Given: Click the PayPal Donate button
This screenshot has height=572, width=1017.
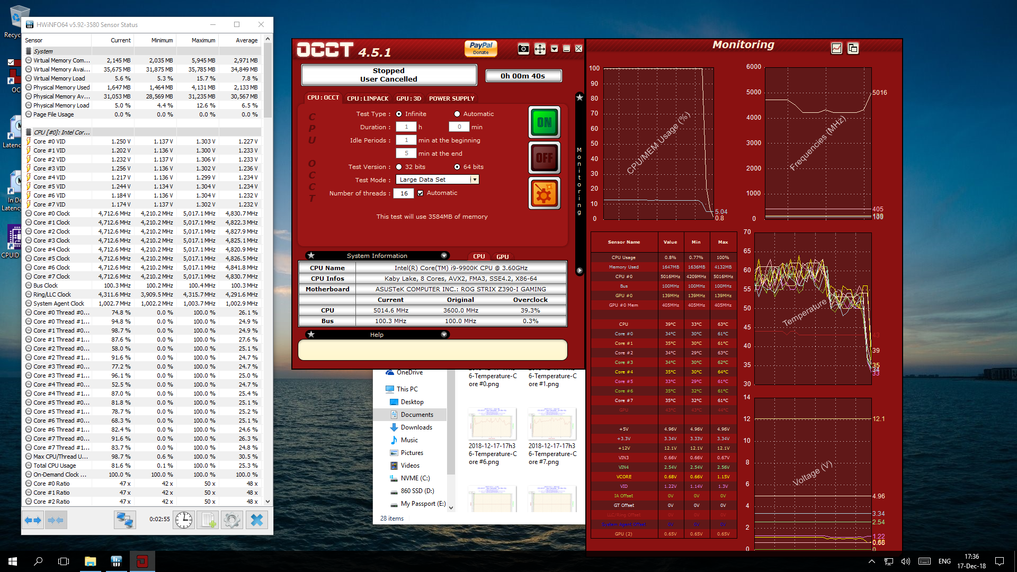Looking at the screenshot, I should (x=480, y=48).
